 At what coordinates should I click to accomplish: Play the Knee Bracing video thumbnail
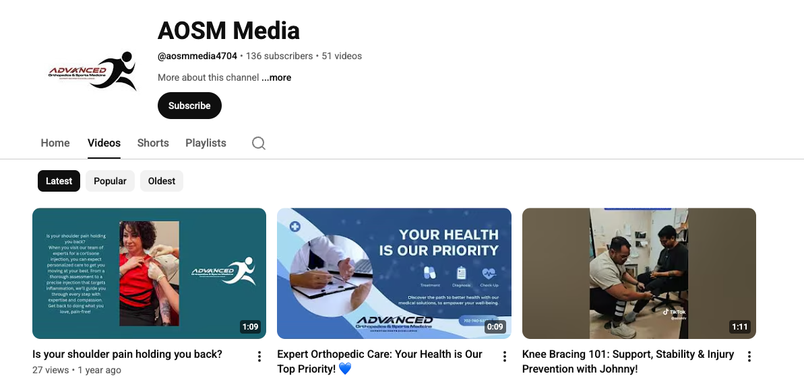tap(639, 273)
